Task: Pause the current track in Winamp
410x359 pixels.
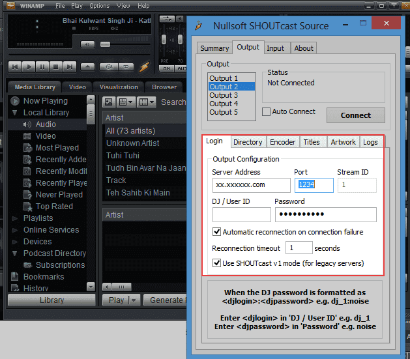Action: point(42,67)
